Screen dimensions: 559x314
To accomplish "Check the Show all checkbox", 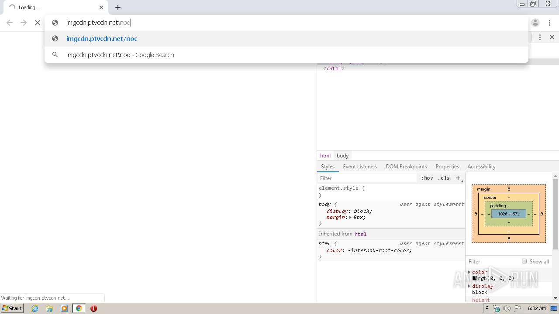I will 524,261.
